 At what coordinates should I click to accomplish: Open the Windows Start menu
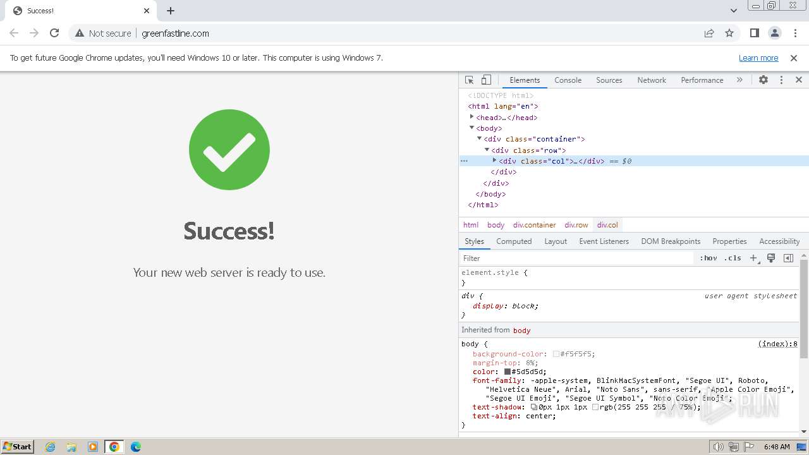pos(18,446)
